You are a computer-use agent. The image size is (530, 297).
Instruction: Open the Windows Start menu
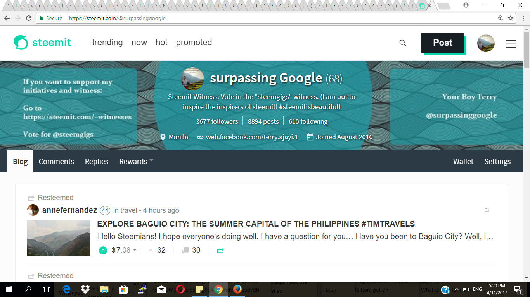[9, 289]
